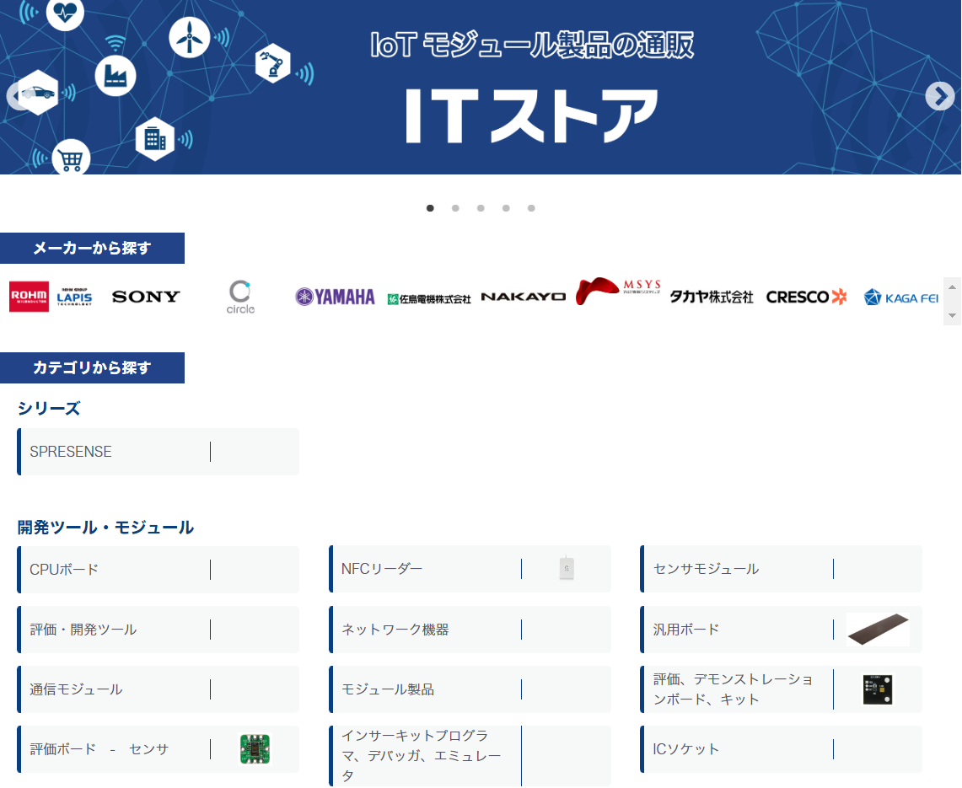Open 評価、デモンストレーションボード、キット category
This screenshot has height=788, width=962.
point(781,689)
